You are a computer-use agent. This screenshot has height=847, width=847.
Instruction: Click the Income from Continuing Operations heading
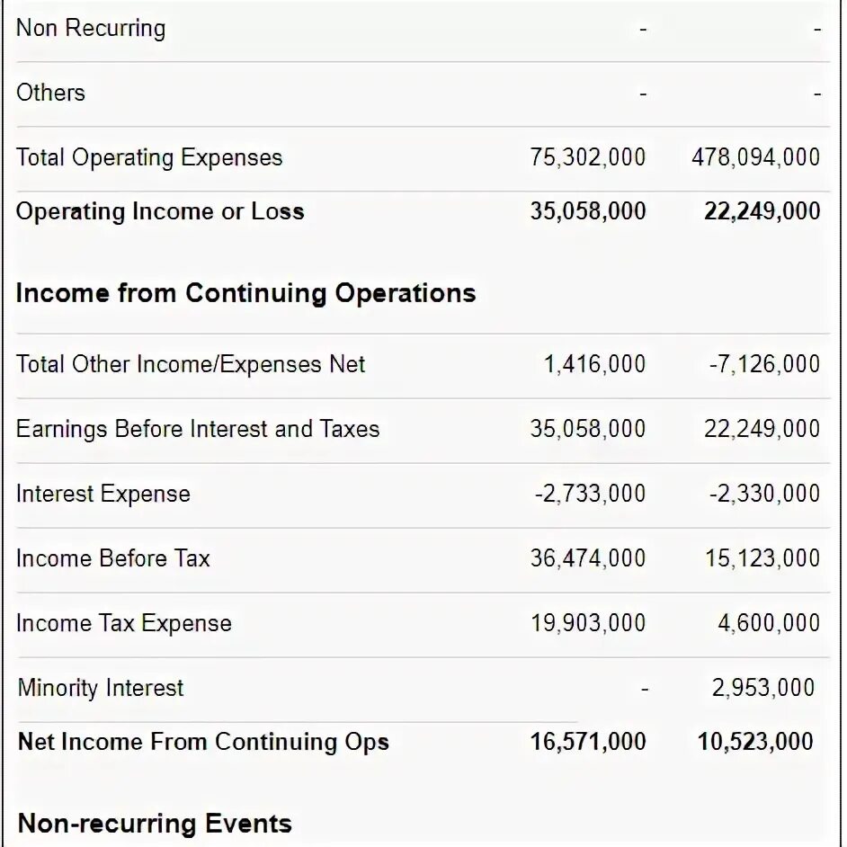(245, 293)
